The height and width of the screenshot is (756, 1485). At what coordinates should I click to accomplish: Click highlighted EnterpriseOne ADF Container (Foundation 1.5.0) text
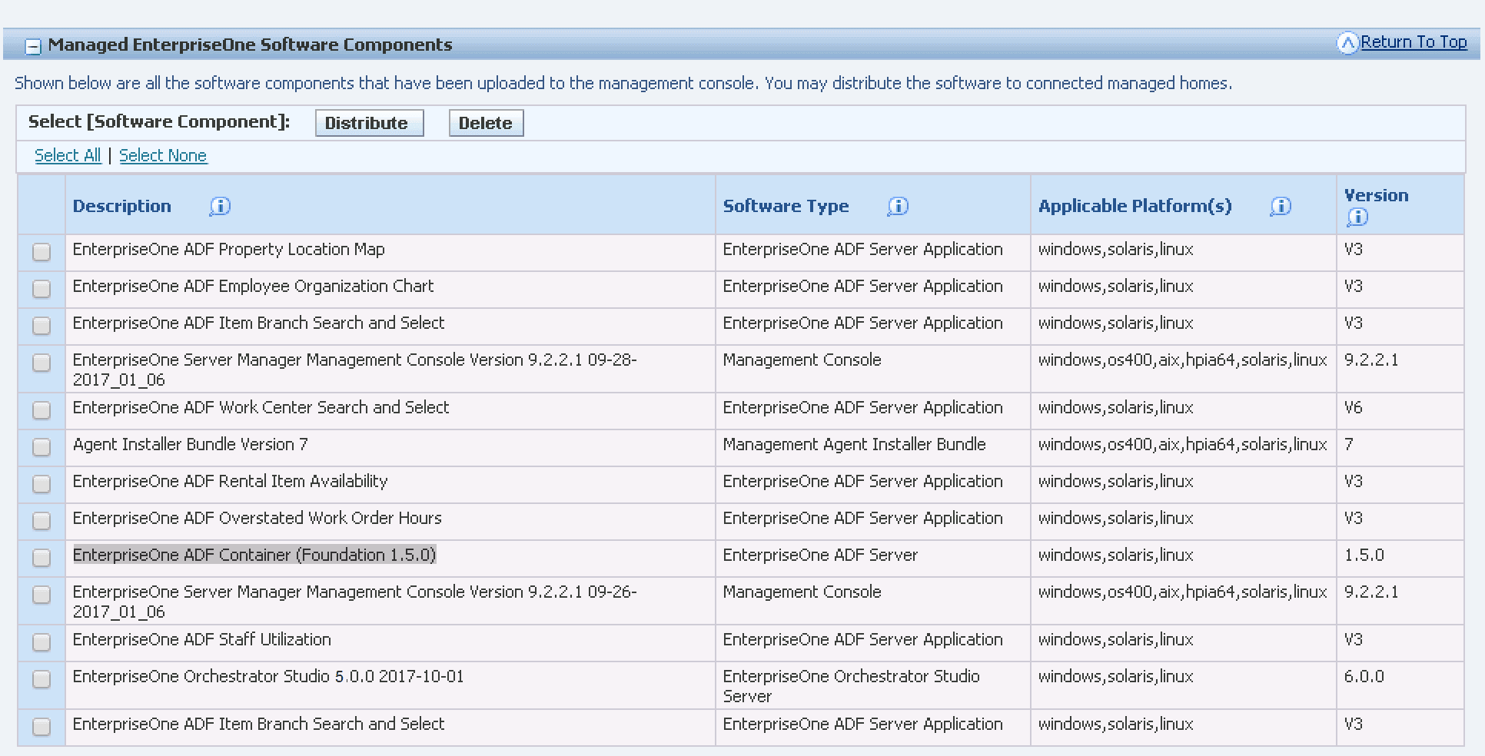tap(254, 555)
